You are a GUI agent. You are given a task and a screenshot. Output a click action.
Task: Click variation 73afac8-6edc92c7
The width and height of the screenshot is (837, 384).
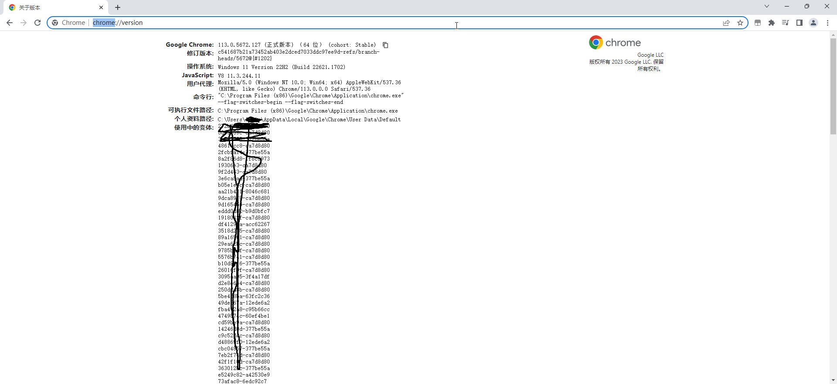(x=242, y=381)
